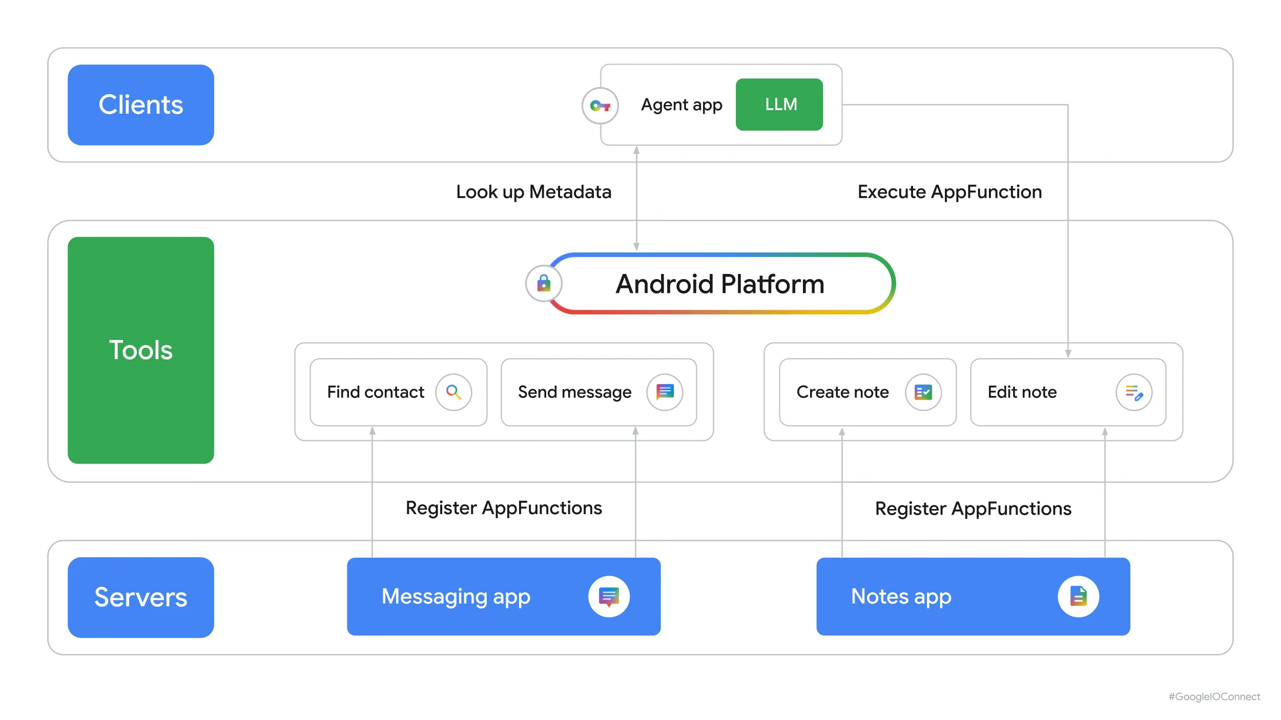Viewport: 1281px width, 720px height.
Task: Click the key icon beside Agent app
Action: tap(600, 106)
